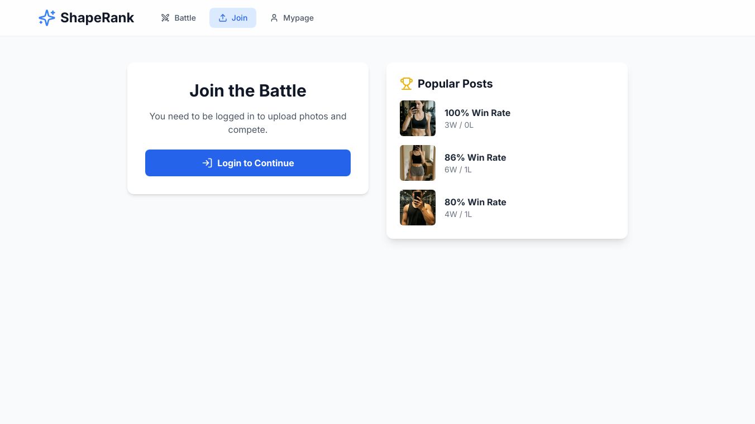Screen dimensions: 755x424
Task: Click the Join the Battle heading
Action: coord(248,90)
